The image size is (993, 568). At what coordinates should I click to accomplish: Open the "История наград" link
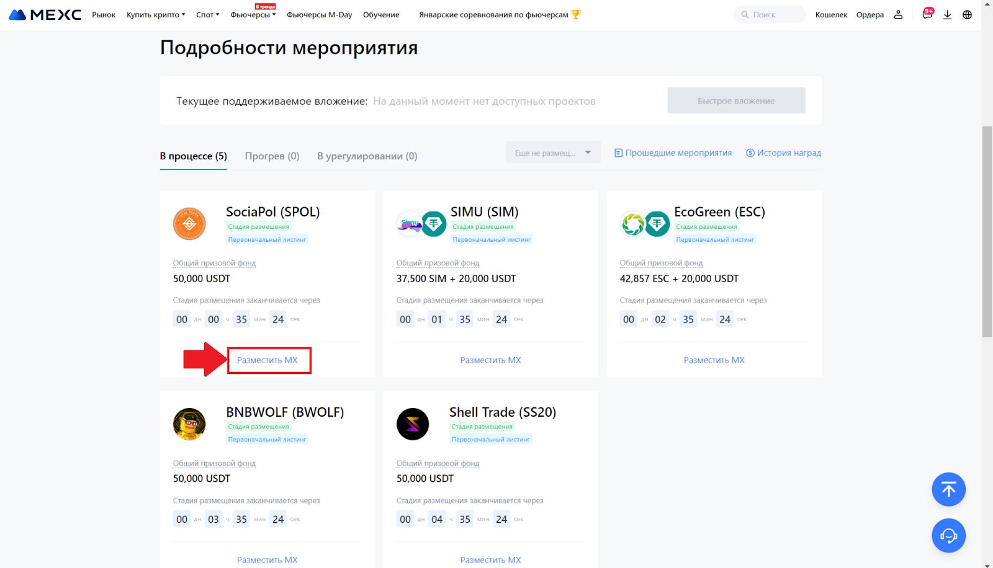(783, 153)
